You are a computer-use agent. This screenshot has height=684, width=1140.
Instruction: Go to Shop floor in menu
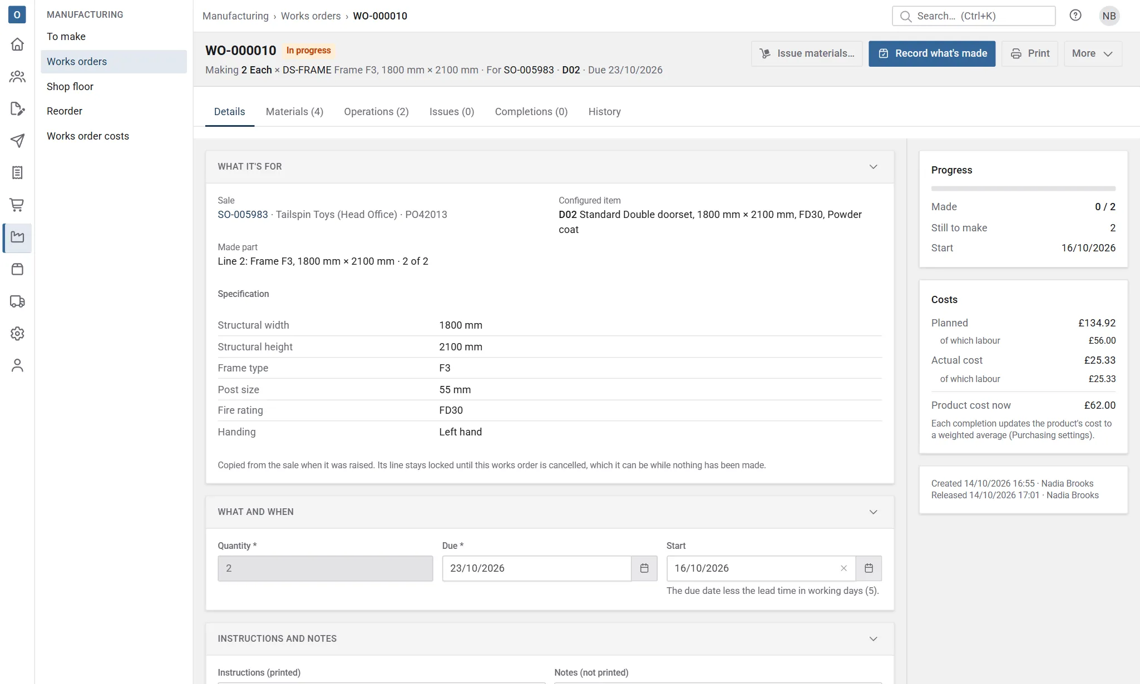tap(113, 87)
